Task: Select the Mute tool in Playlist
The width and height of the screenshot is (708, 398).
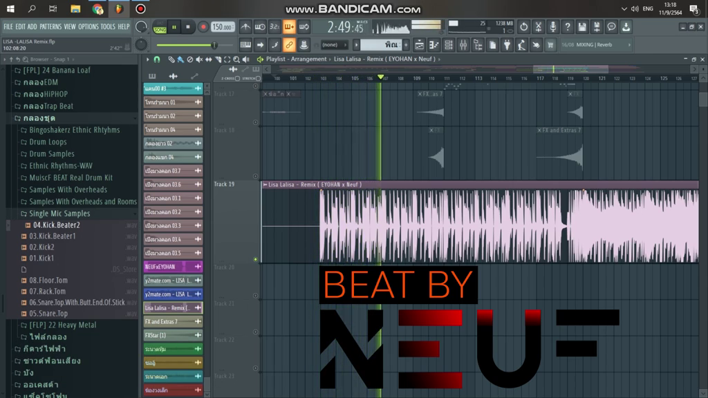Action: (199, 59)
